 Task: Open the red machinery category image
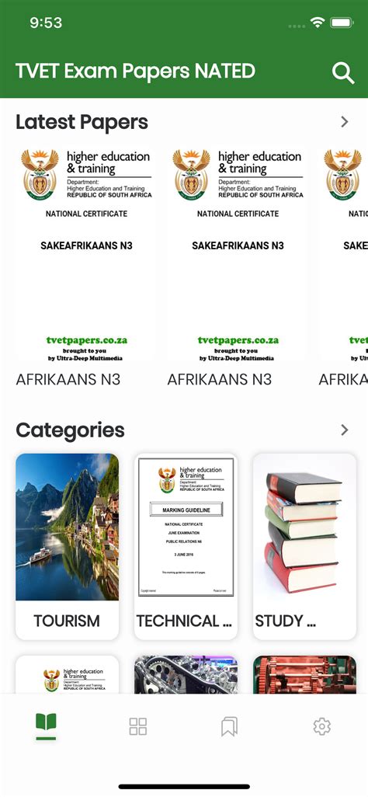click(x=304, y=674)
